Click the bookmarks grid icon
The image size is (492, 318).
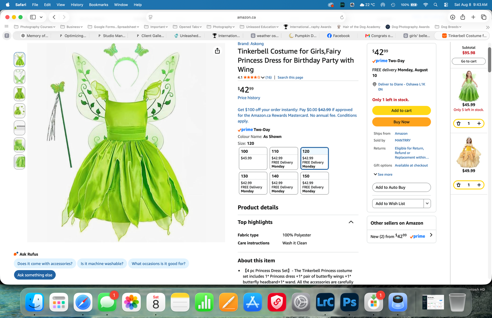[x=7, y=27]
